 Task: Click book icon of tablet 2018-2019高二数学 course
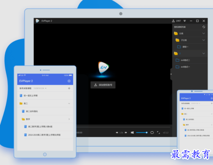(25, 135)
